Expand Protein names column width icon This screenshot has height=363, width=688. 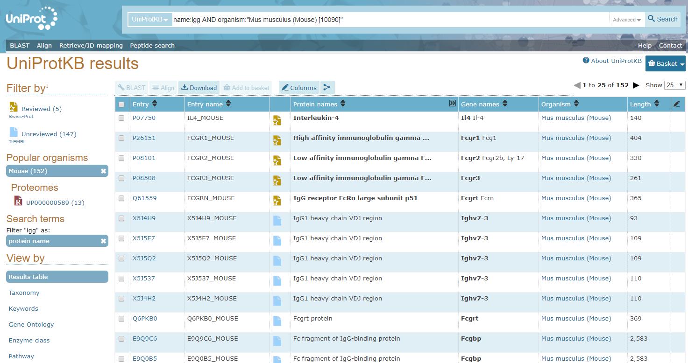point(452,104)
